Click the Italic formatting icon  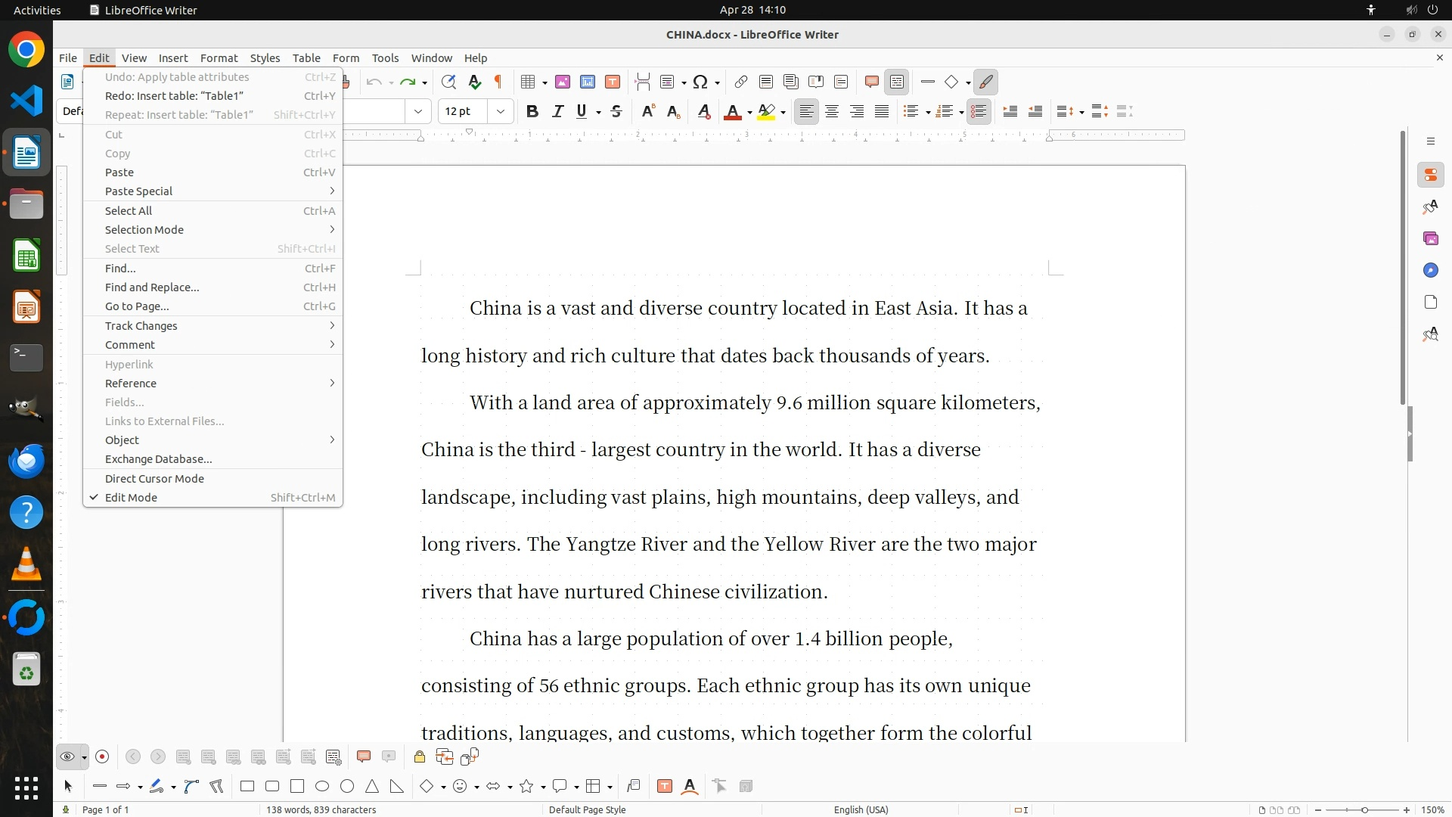(x=557, y=112)
